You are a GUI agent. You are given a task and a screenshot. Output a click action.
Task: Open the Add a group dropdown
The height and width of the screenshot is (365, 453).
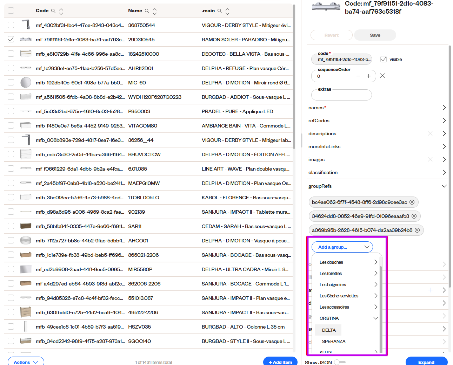(342, 247)
